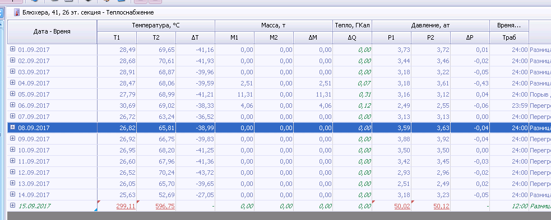Expand the 11.09.2017 row
Viewport: 551px width, 220px height.
click(x=13, y=161)
